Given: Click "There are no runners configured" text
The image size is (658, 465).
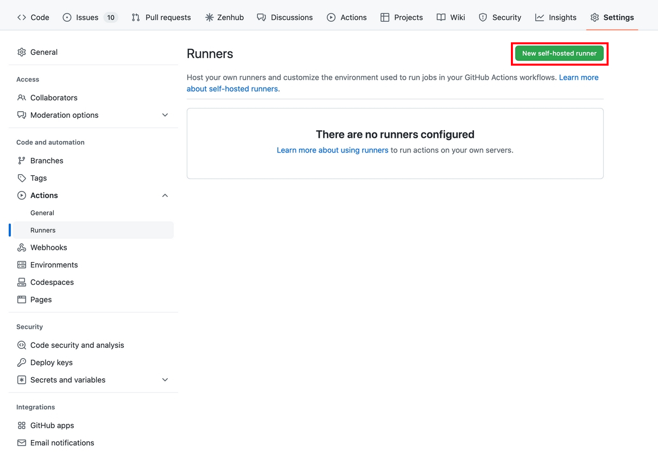Looking at the screenshot, I should (395, 134).
